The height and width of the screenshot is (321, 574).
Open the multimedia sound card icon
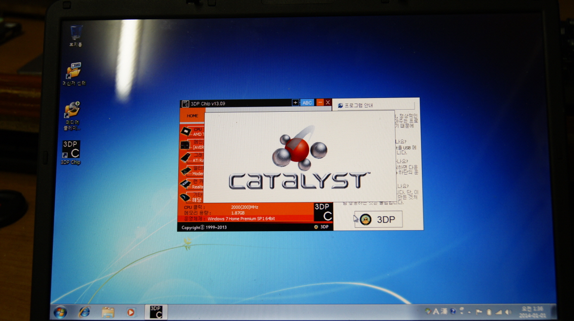[x=185, y=171]
